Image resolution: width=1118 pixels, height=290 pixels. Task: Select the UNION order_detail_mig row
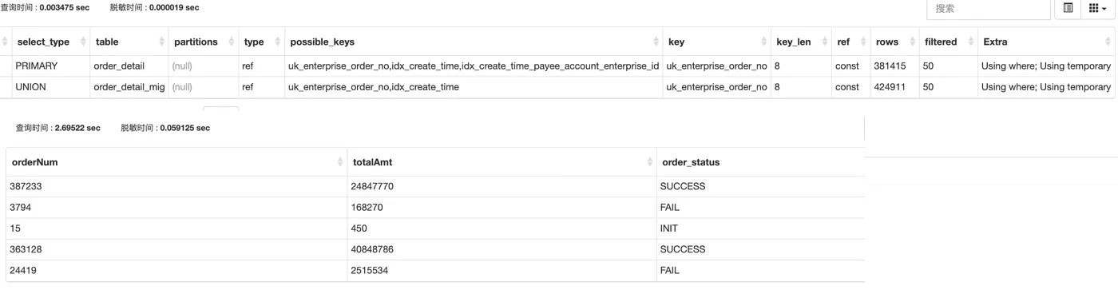point(563,87)
